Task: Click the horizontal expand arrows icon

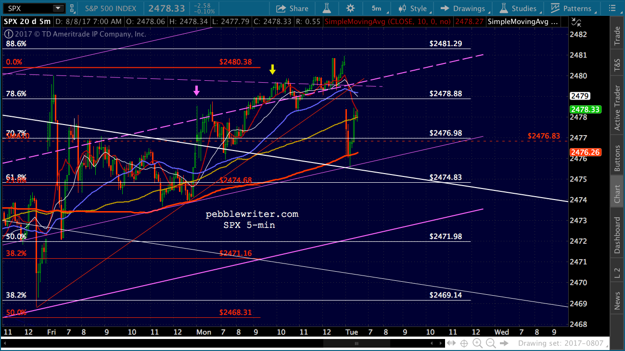Action: coord(451,343)
